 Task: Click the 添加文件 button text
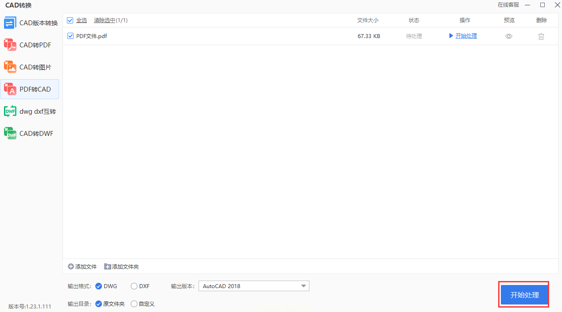tap(86, 267)
